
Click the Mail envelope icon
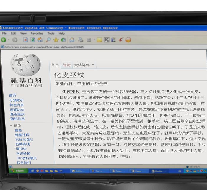(72, 40)
